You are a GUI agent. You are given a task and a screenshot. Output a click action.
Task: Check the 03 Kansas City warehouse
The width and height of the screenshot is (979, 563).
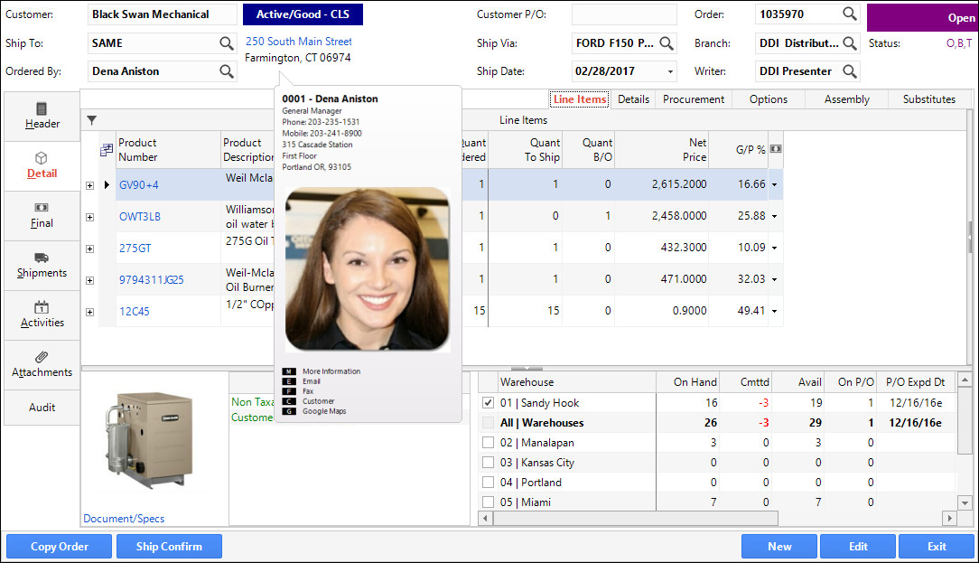(488, 462)
